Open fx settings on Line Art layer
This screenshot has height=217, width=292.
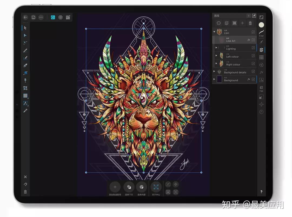(x=249, y=40)
